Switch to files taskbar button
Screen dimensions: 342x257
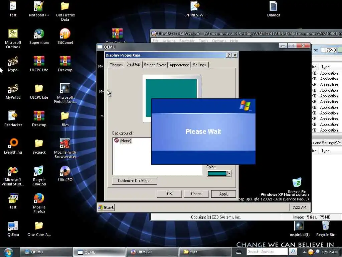pos(205,252)
